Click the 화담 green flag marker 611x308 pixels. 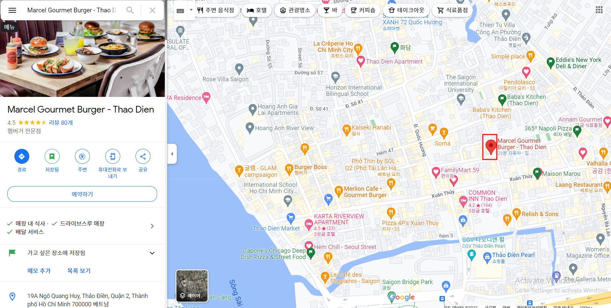click(395, 47)
